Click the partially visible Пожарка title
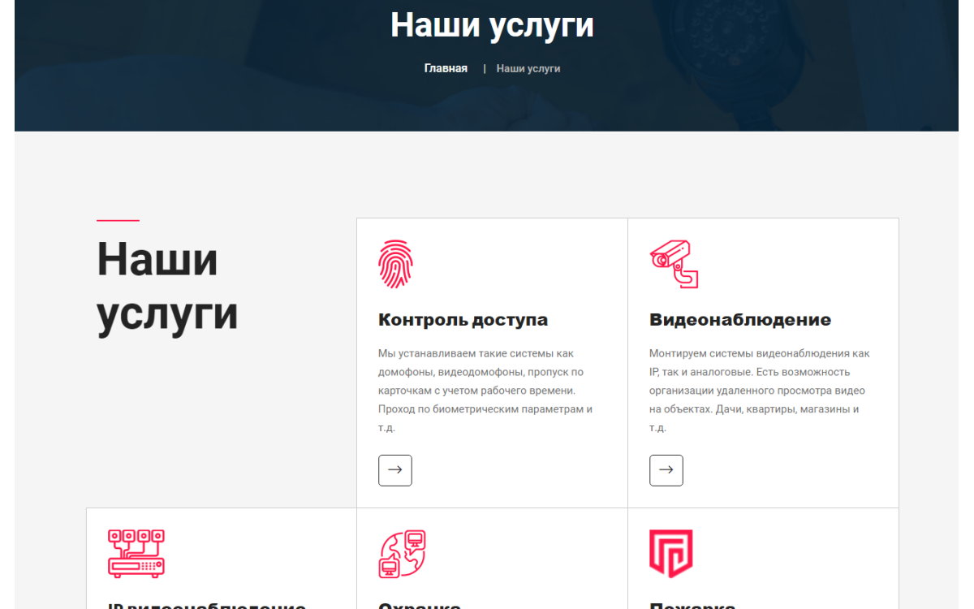This screenshot has width=974, height=609. (692, 605)
